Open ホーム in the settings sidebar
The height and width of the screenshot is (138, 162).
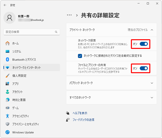tap(32, 43)
